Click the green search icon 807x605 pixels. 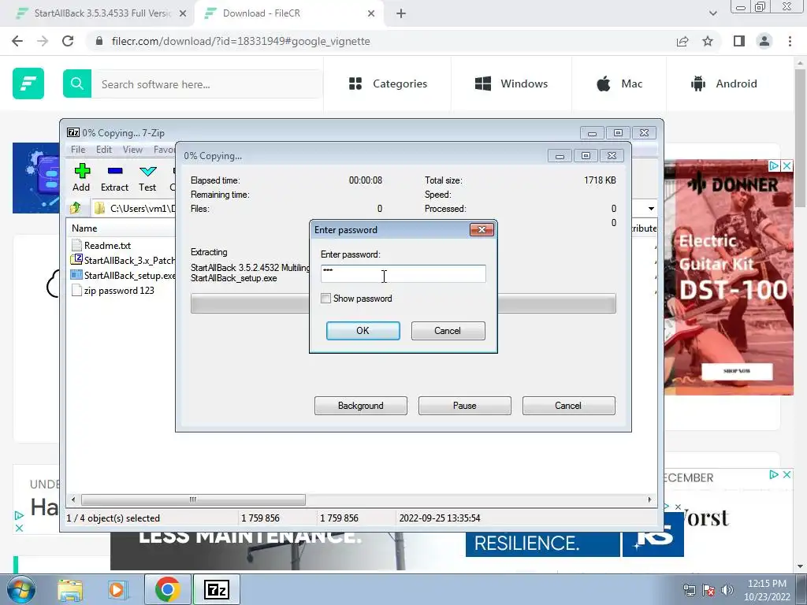[77, 84]
